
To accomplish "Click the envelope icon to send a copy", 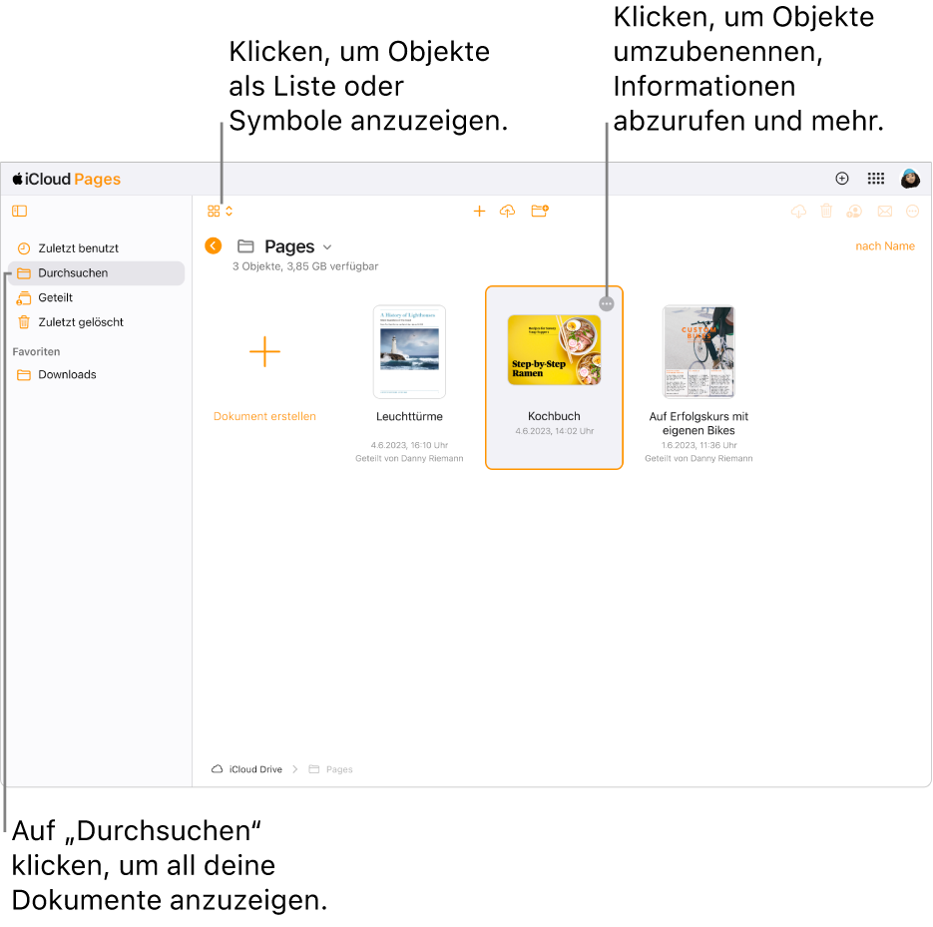I will coord(885,211).
